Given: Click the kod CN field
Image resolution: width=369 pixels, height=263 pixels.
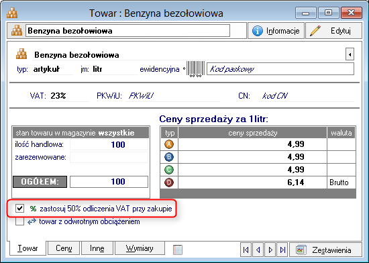Looking at the screenshot, I should 307,96.
